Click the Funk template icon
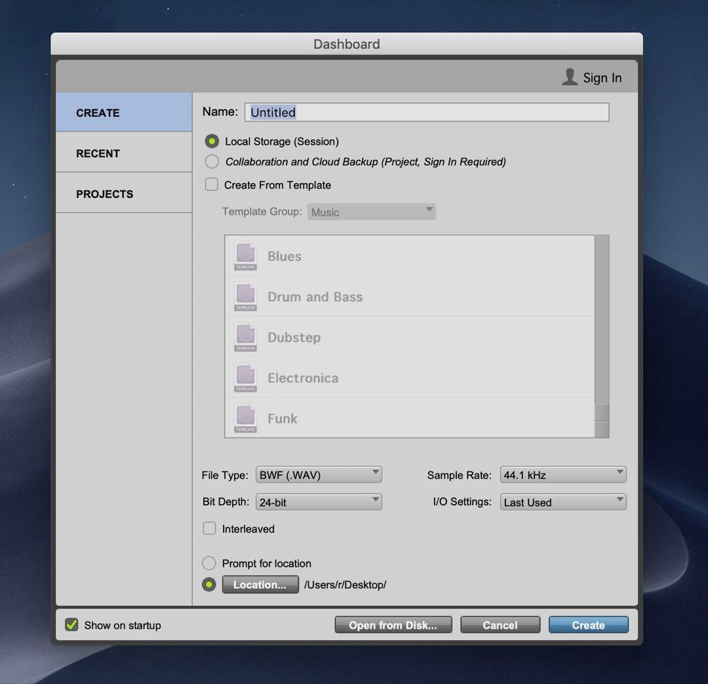 tap(245, 418)
